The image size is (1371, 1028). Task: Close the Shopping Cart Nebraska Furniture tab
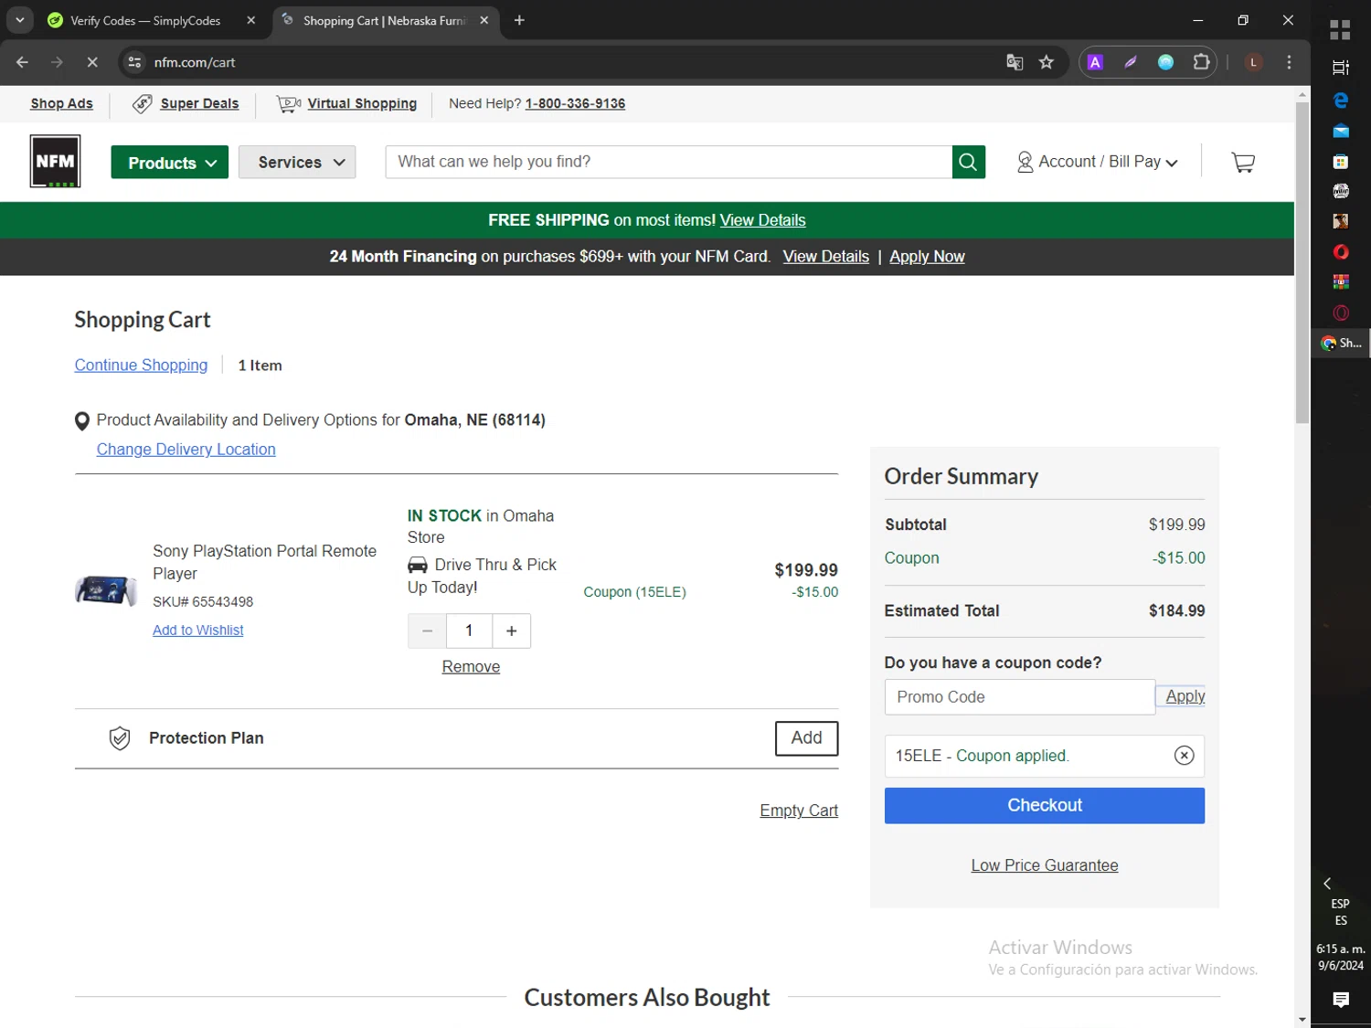pos(484,20)
